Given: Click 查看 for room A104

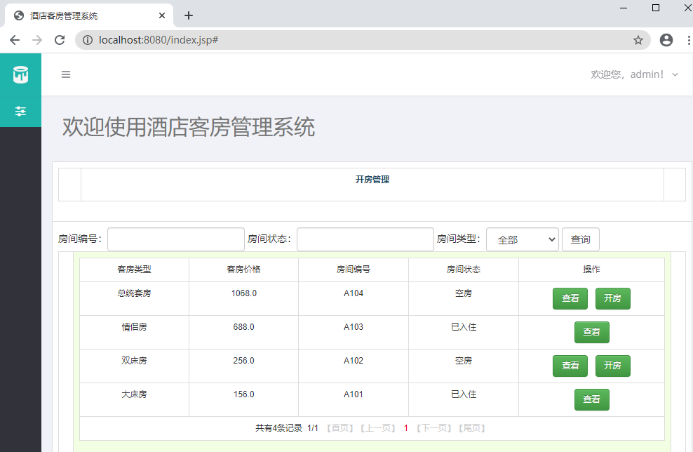Looking at the screenshot, I should [570, 298].
